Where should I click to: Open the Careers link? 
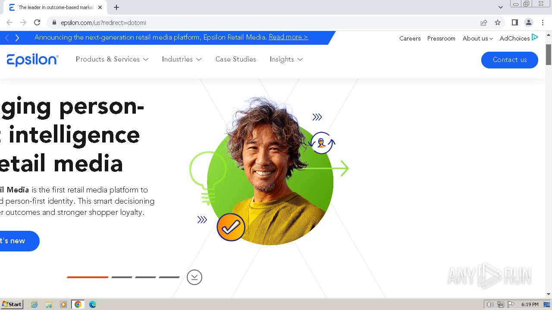(410, 38)
